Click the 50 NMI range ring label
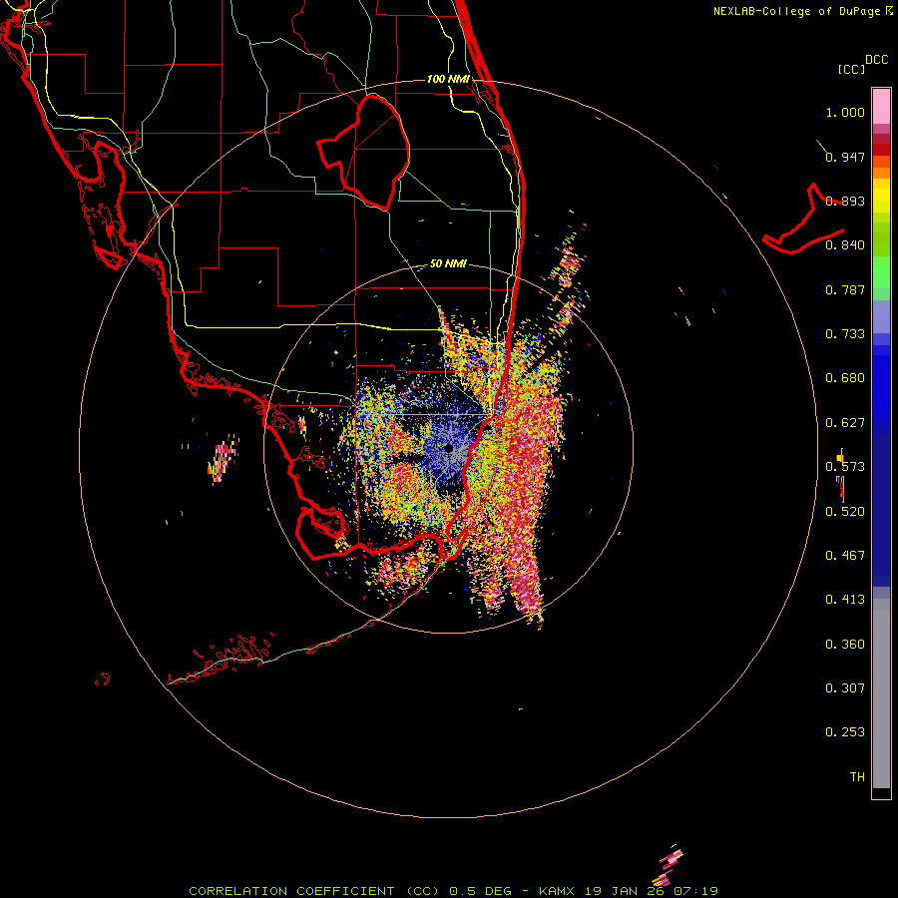Viewport: 898px width, 898px height. 448,263
